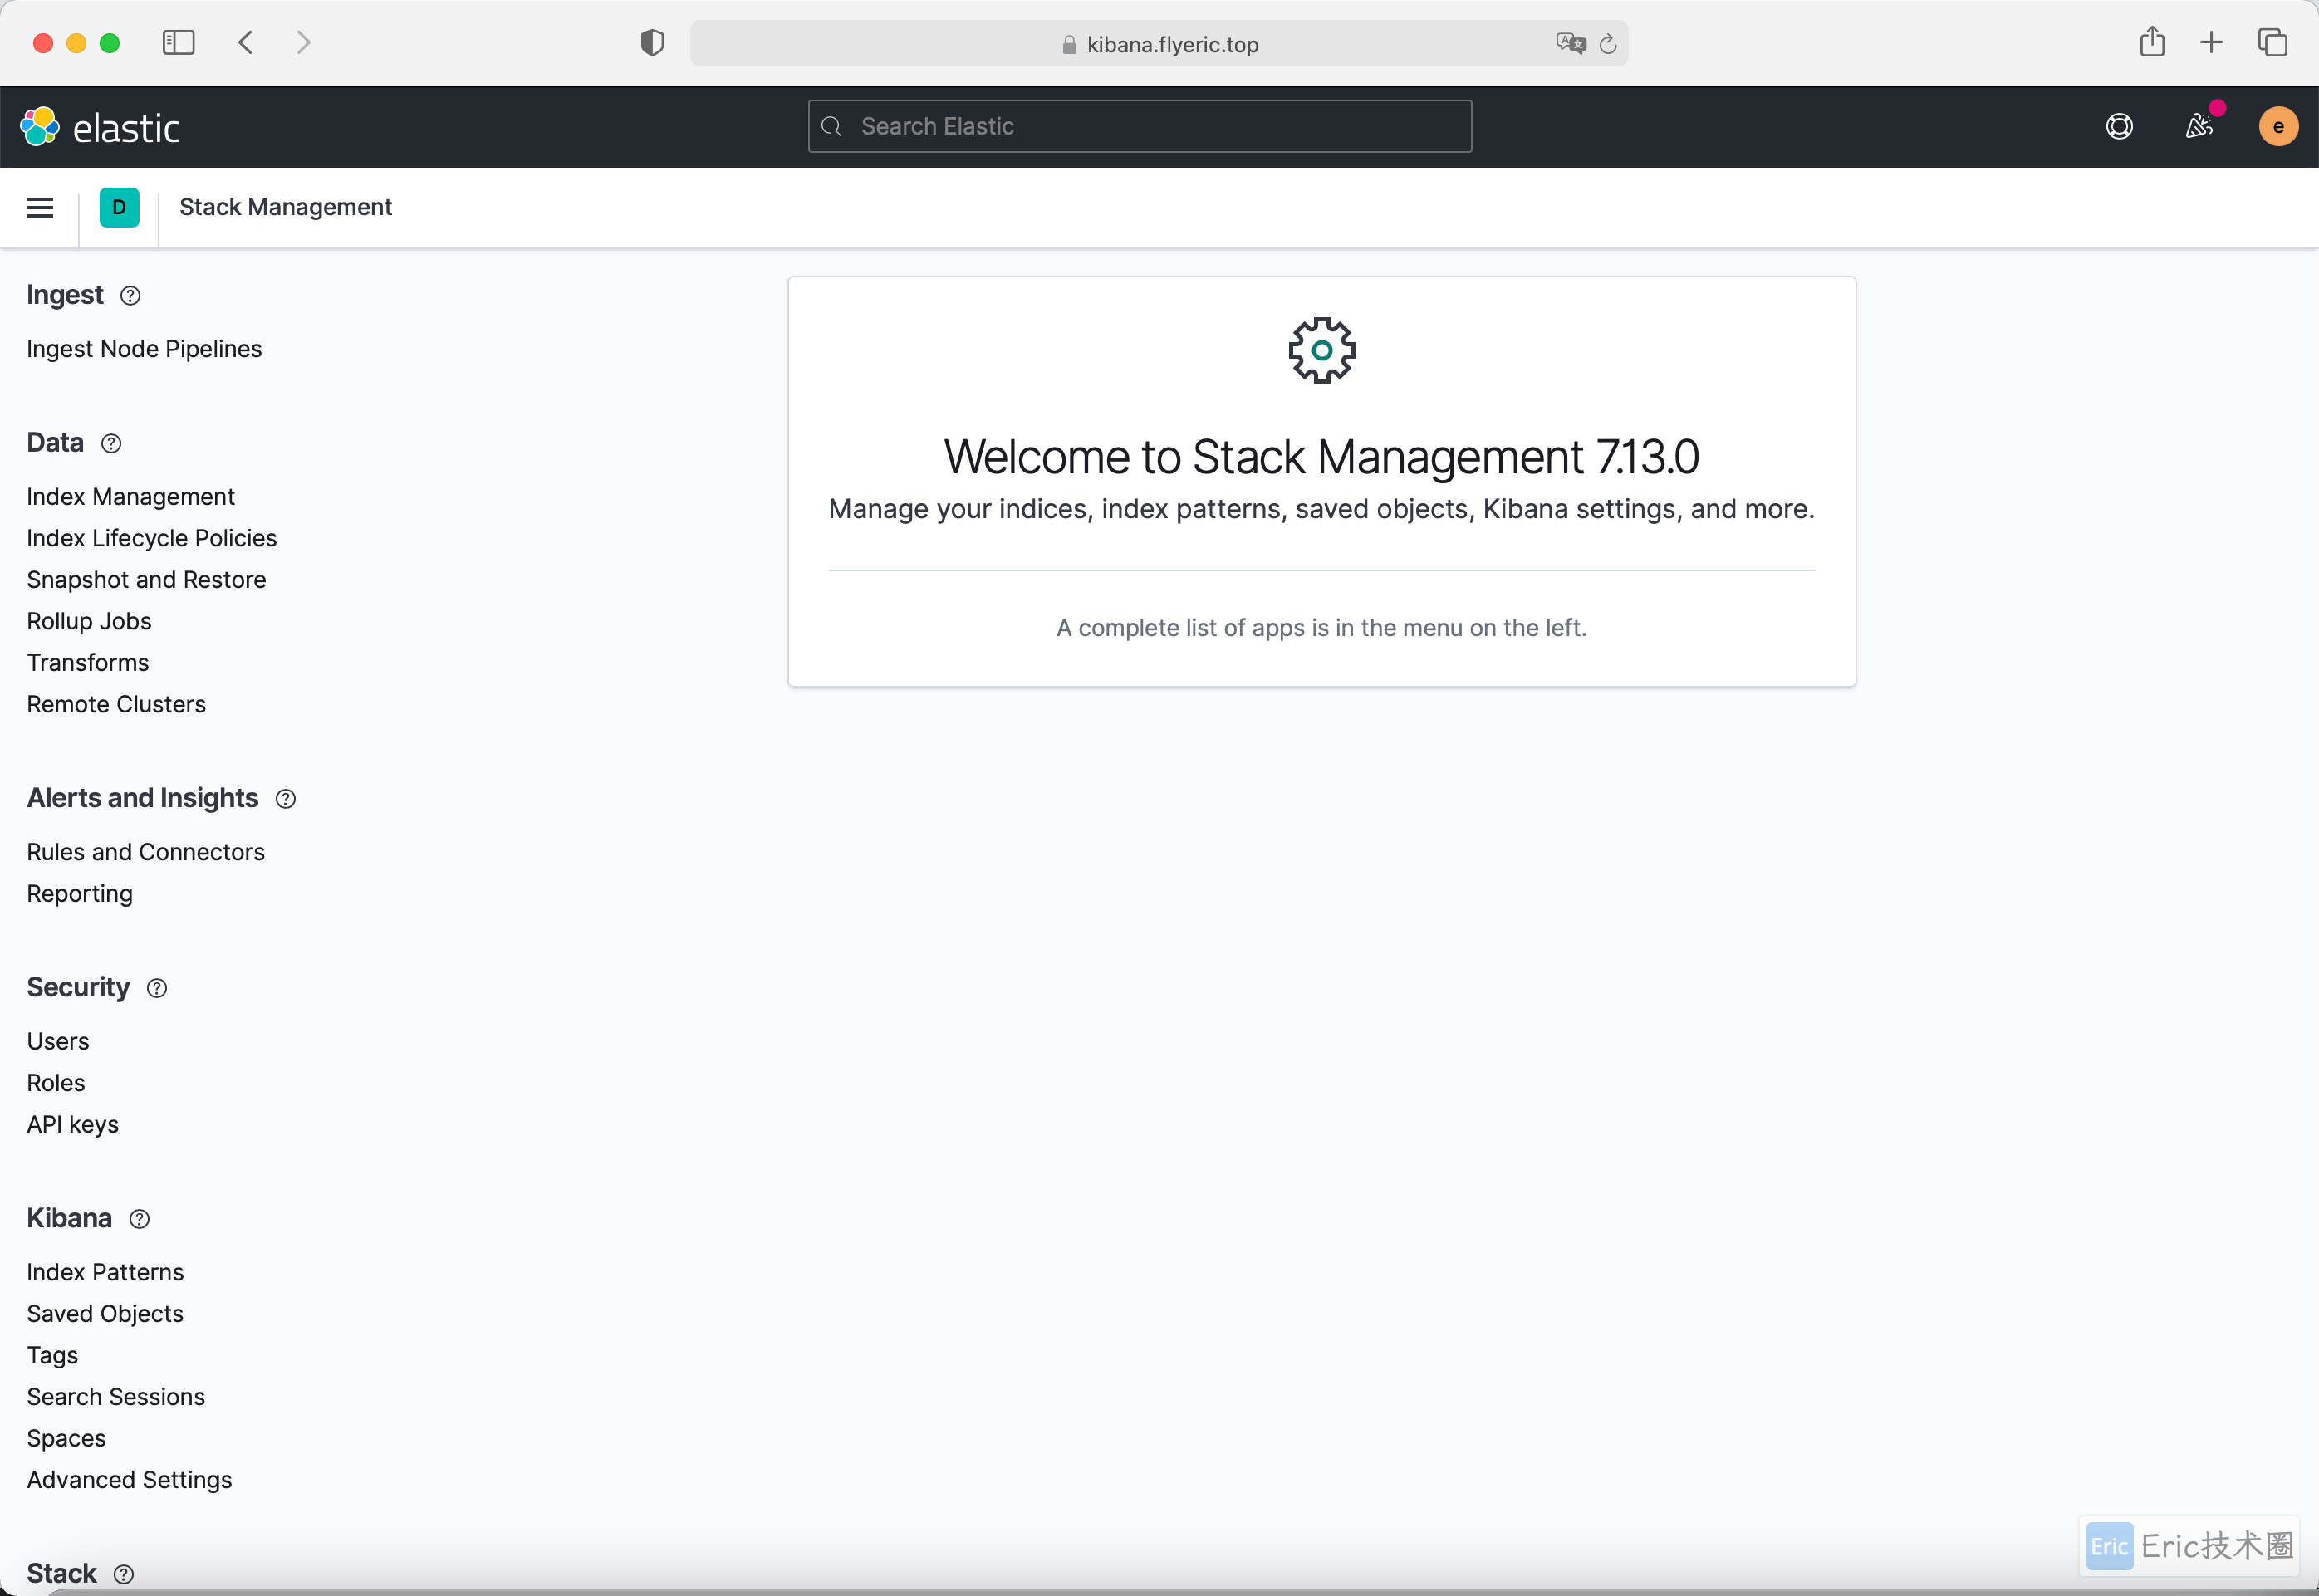This screenshot has width=2319, height=1596.
Task: Open a new Safari tab
Action: tap(2211, 42)
